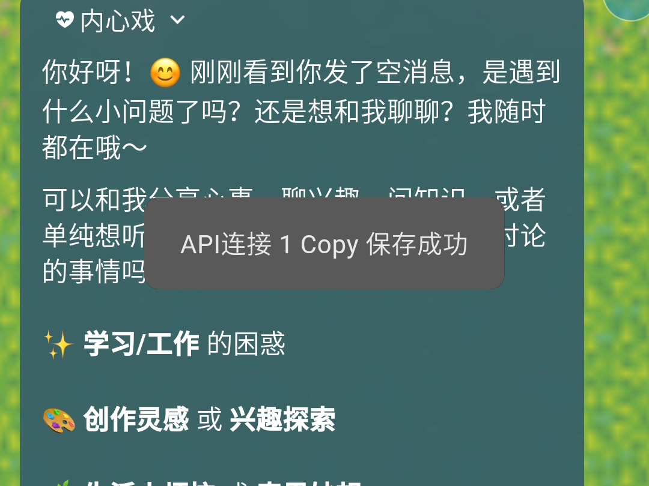Click the seedling emoji at the bottom
The image size is (649, 486).
coord(62,482)
